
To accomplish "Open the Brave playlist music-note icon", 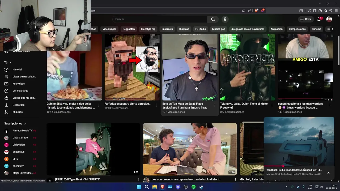I will pyautogui.click(x=309, y=11).
